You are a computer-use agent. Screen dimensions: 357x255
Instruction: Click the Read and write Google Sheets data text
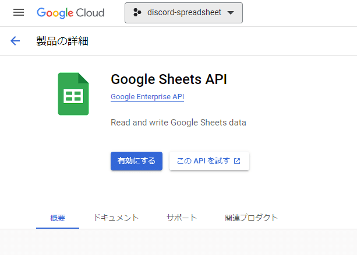point(178,123)
